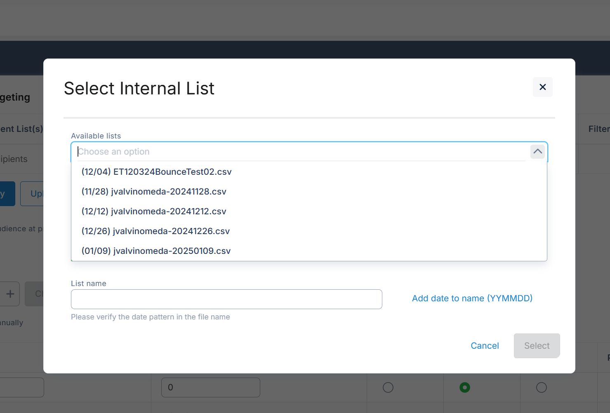Click the solid blue button at left edge

click(7, 194)
